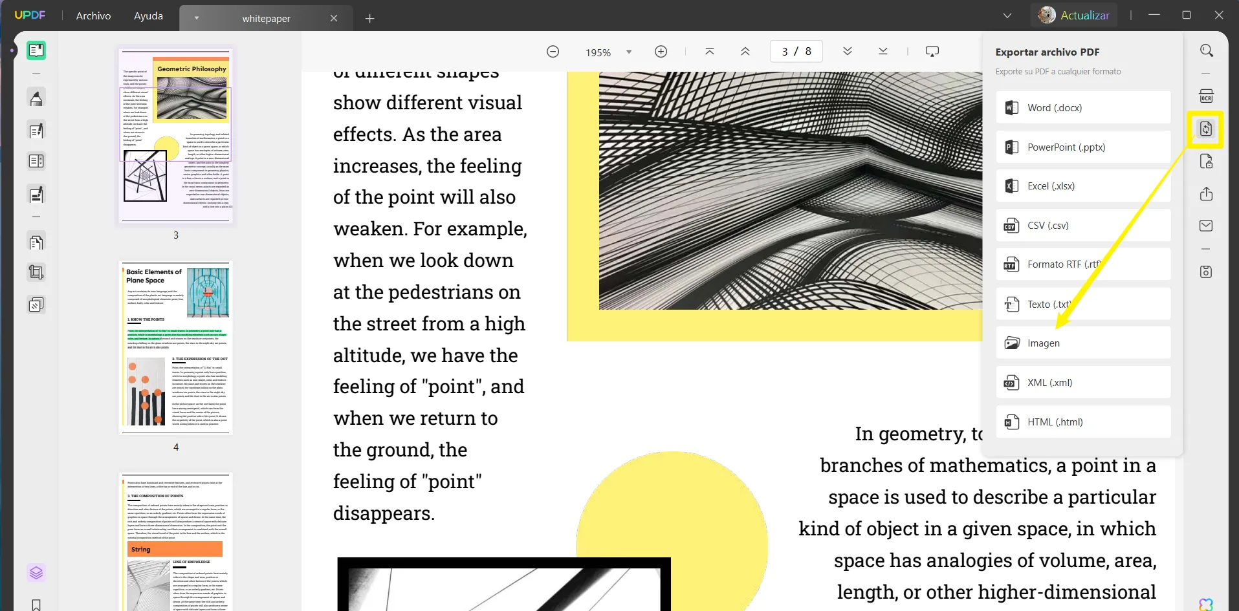Jump to the last page

coord(883,52)
